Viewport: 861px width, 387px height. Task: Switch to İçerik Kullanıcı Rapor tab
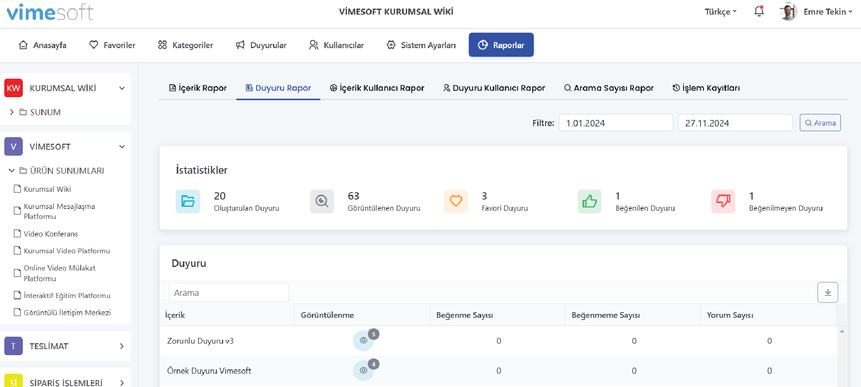tap(377, 88)
